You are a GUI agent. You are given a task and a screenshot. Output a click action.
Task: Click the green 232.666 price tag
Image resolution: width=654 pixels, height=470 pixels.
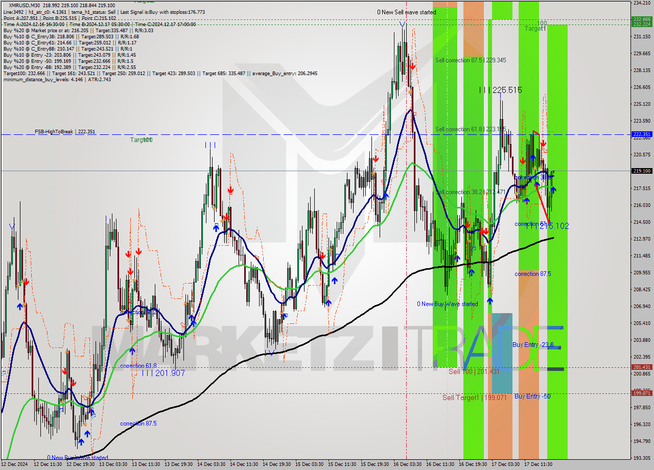641,19
